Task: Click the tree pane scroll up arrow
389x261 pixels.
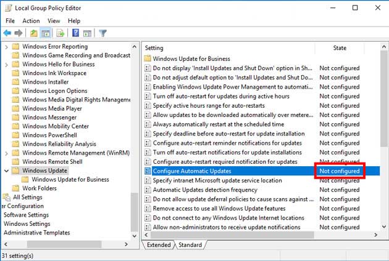Action: (x=134, y=47)
